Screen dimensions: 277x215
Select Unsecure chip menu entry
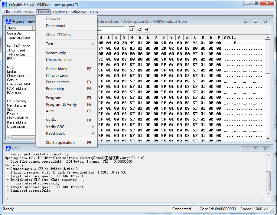pos(70,60)
